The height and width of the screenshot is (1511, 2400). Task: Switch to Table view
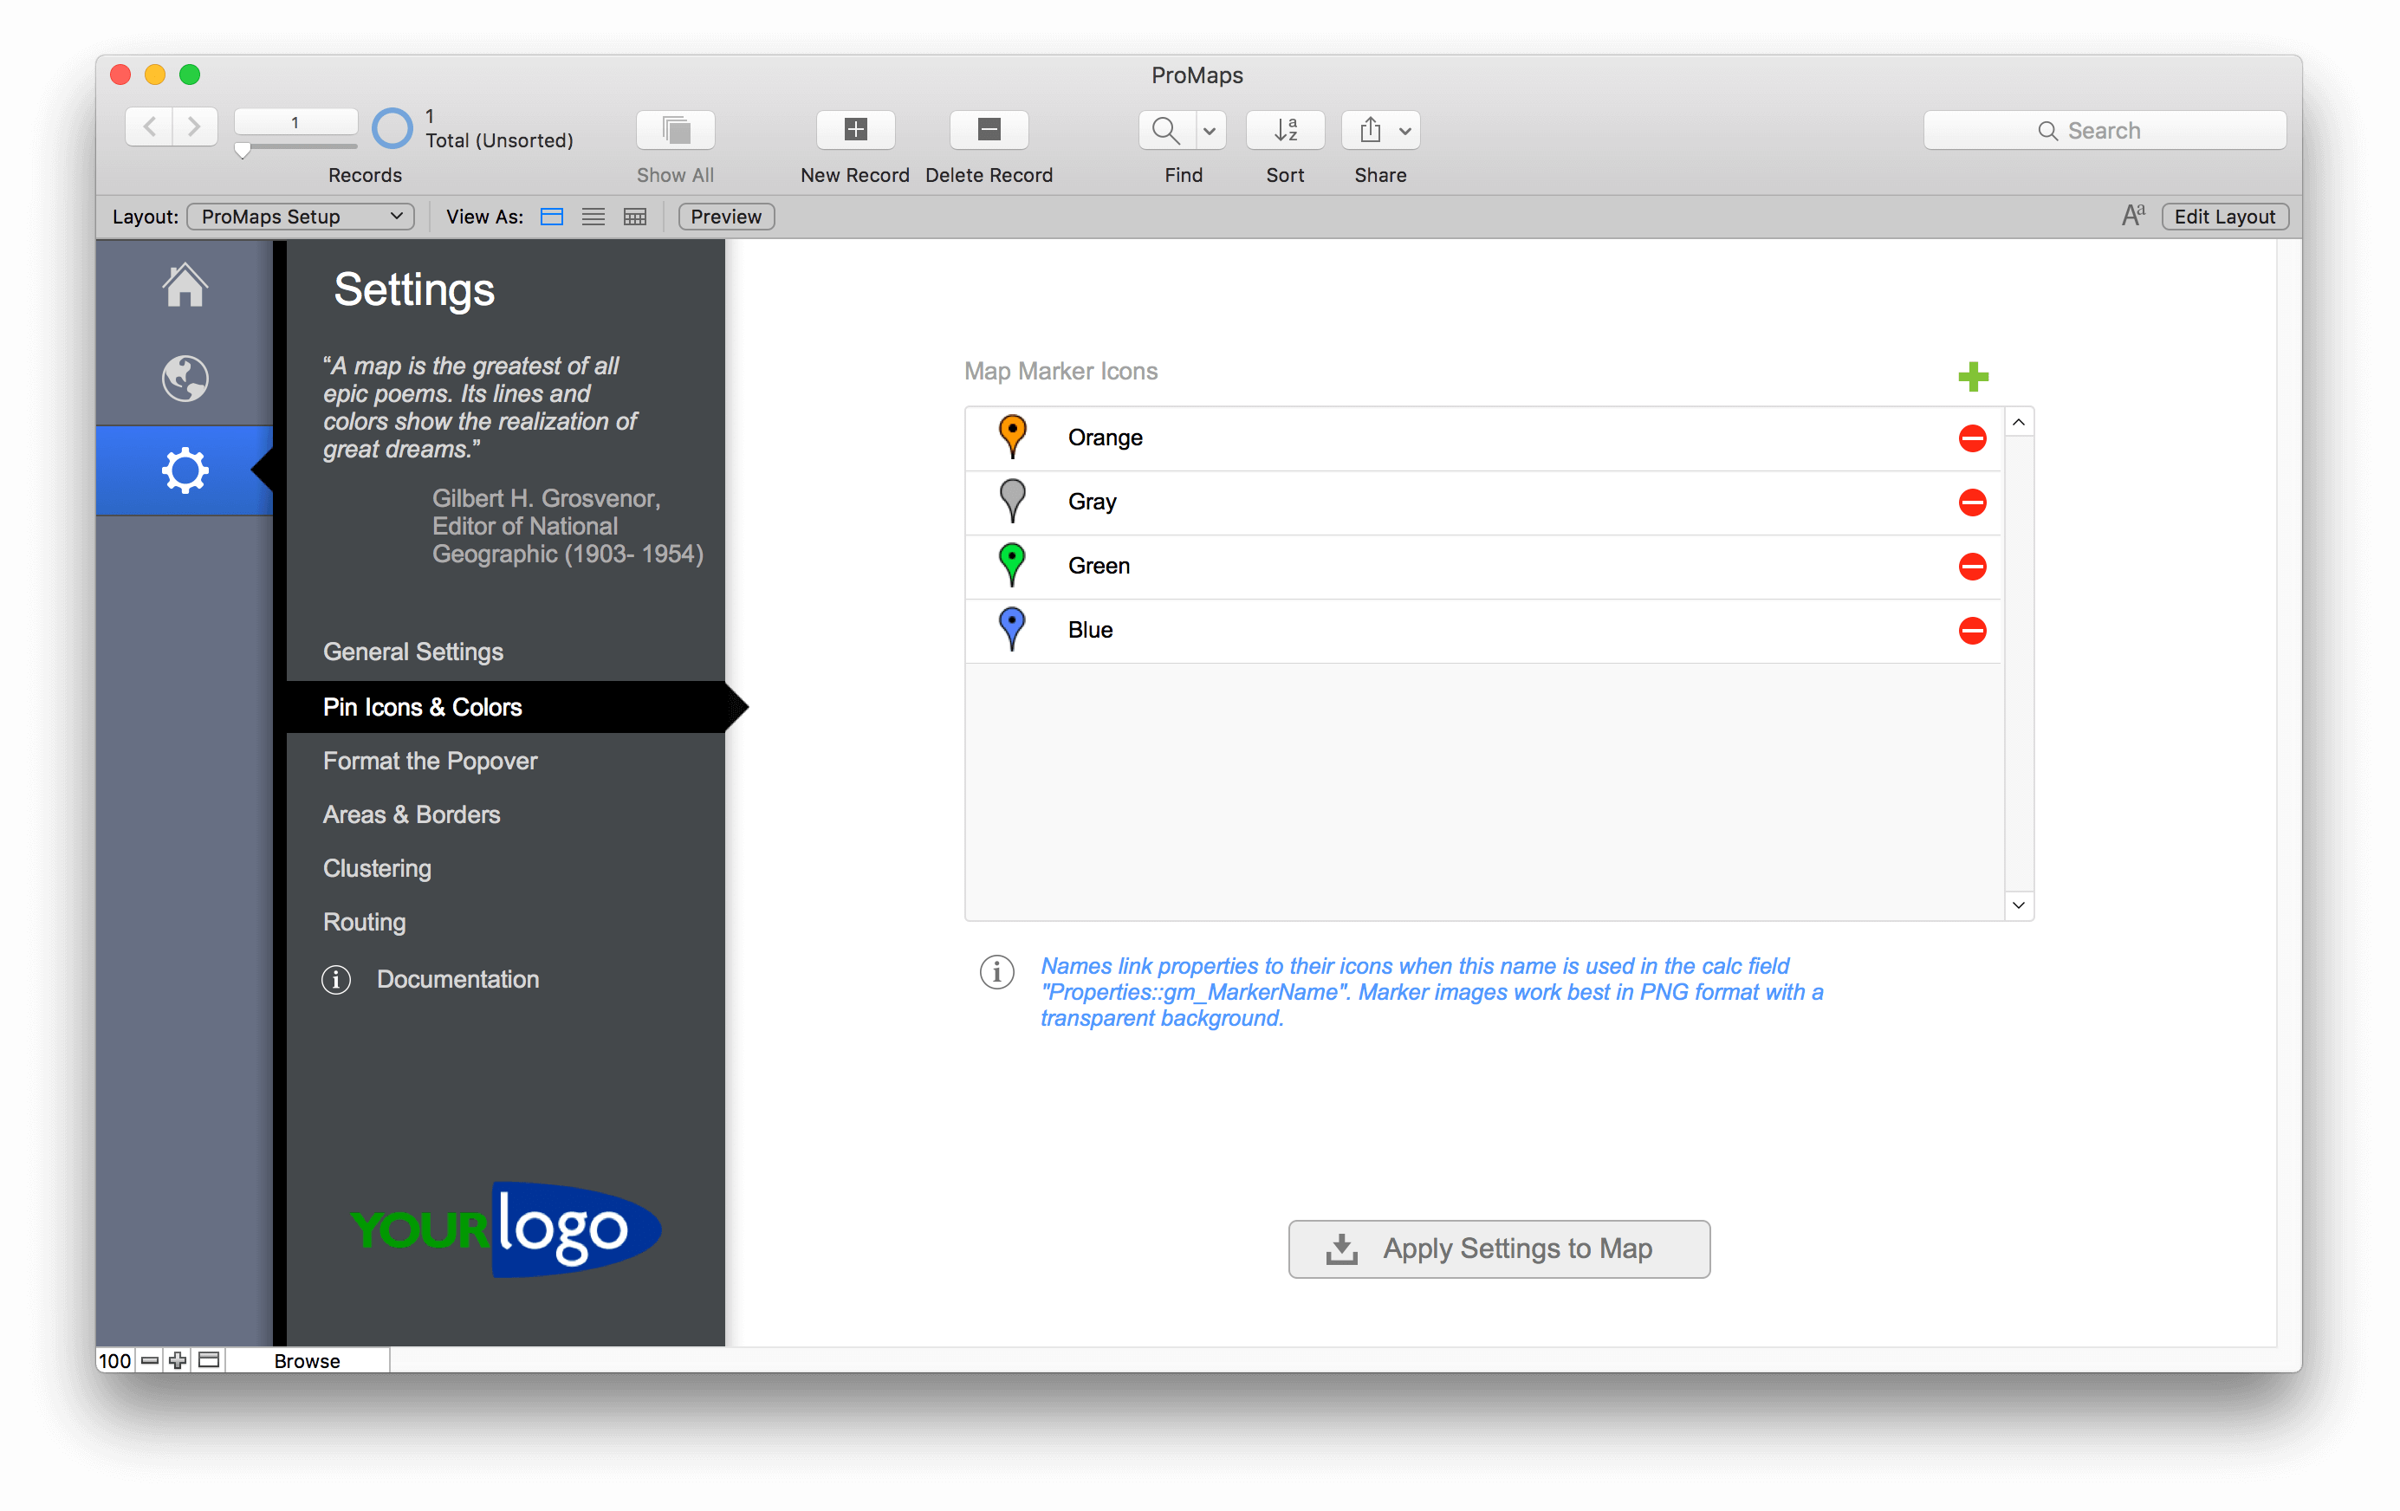pos(635,217)
